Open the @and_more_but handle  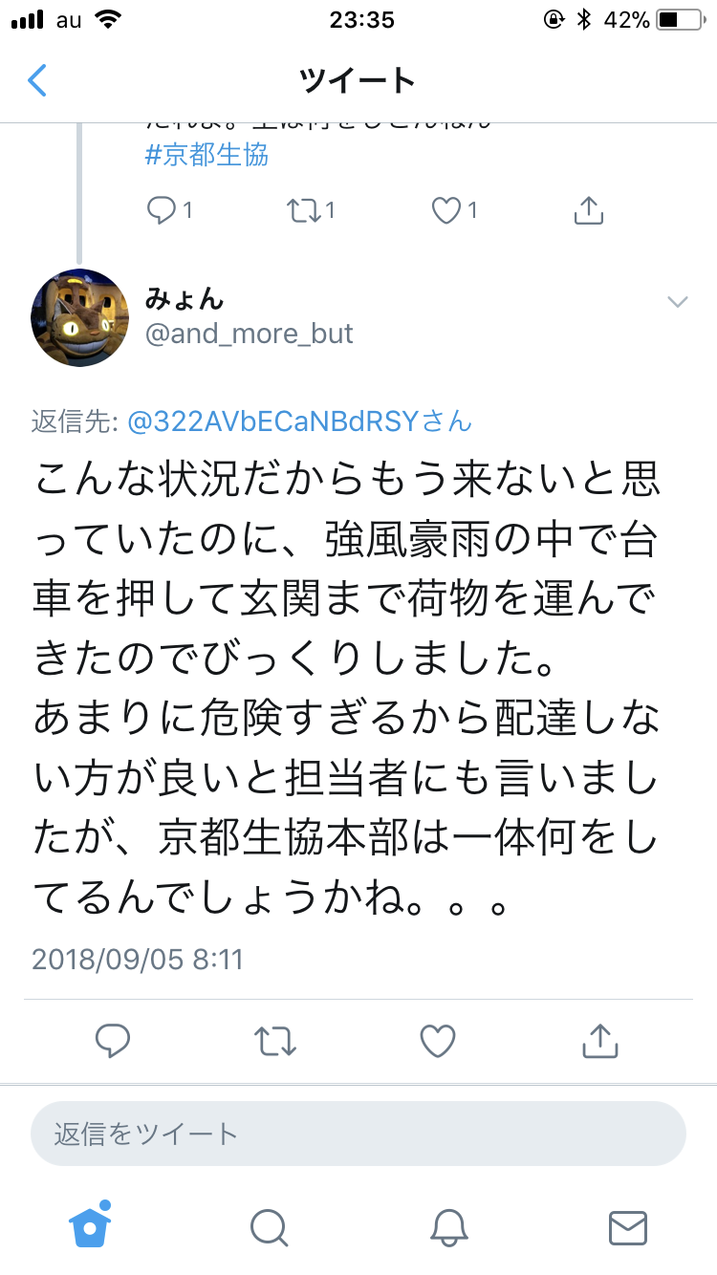point(250,334)
